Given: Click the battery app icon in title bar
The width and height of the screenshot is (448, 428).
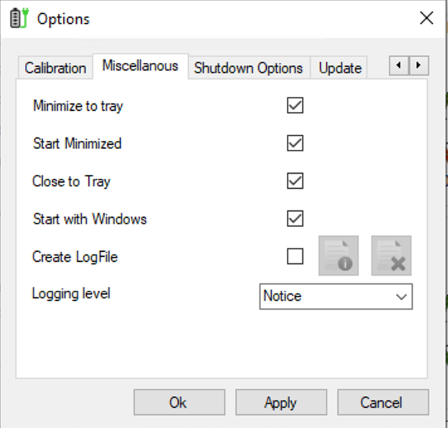Looking at the screenshot, I should tap(19, 18).
